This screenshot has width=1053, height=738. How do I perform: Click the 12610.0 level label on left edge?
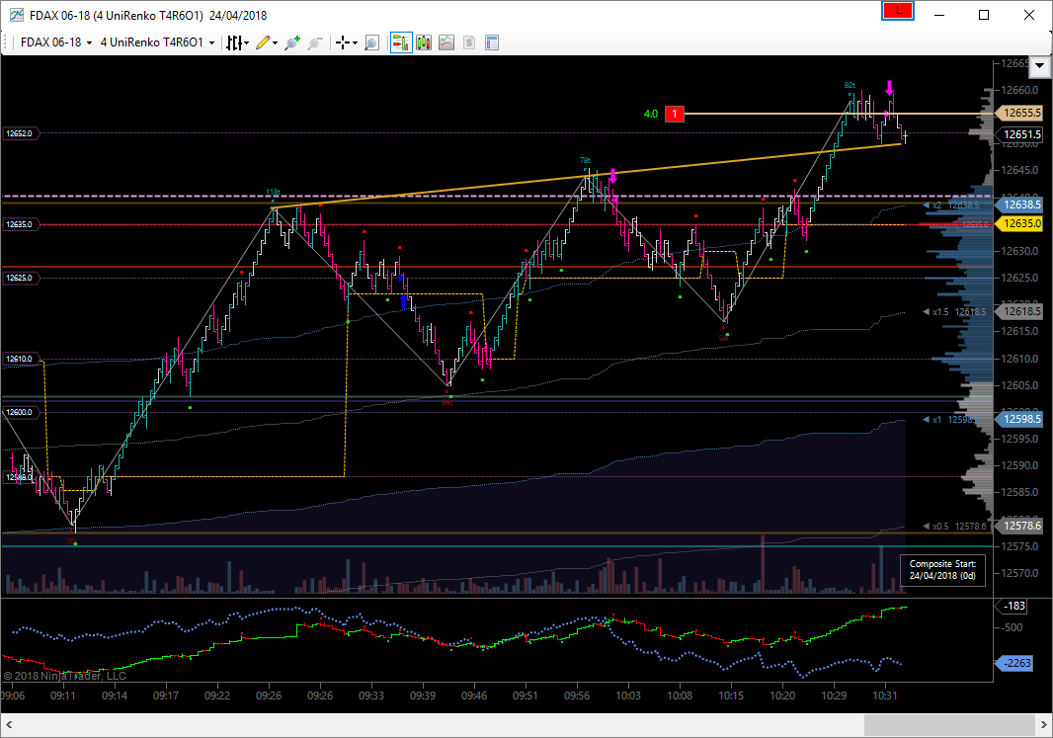click(20, 359)
